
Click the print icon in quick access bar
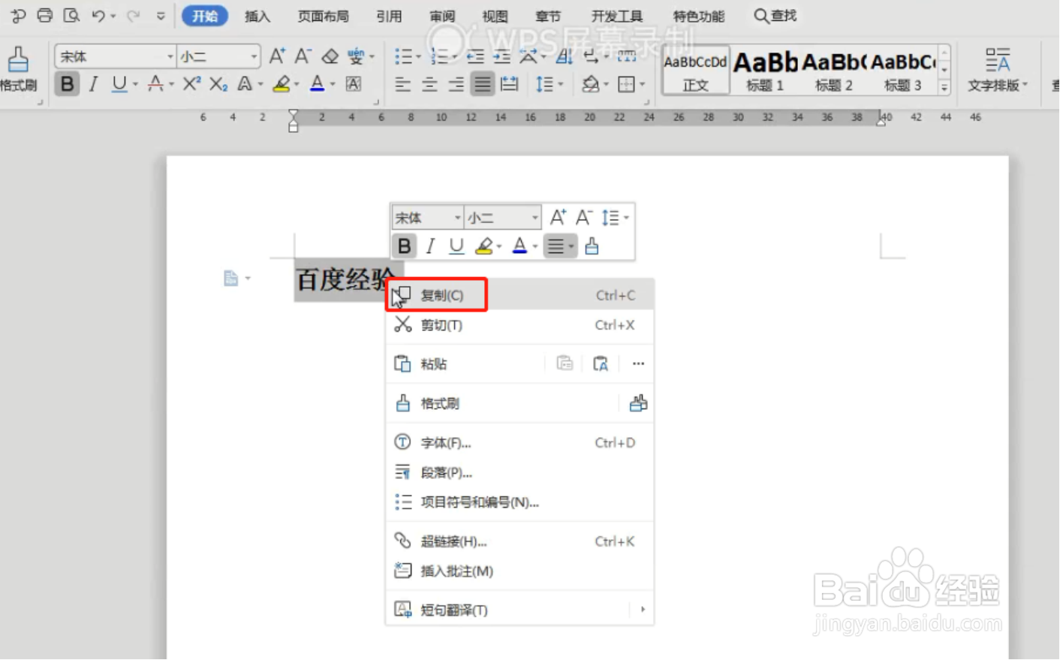[45, 15]
